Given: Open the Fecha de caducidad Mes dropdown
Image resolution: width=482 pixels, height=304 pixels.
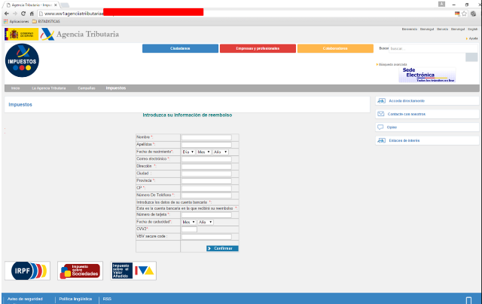Looking at the screenshot, I should [189, 222].
